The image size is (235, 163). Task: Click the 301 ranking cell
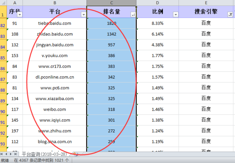pos(111,120)
